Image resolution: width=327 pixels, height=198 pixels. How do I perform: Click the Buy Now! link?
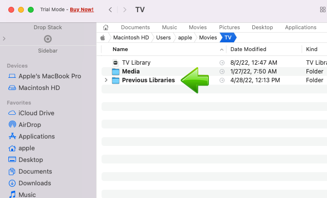click(x=82, y=10)
